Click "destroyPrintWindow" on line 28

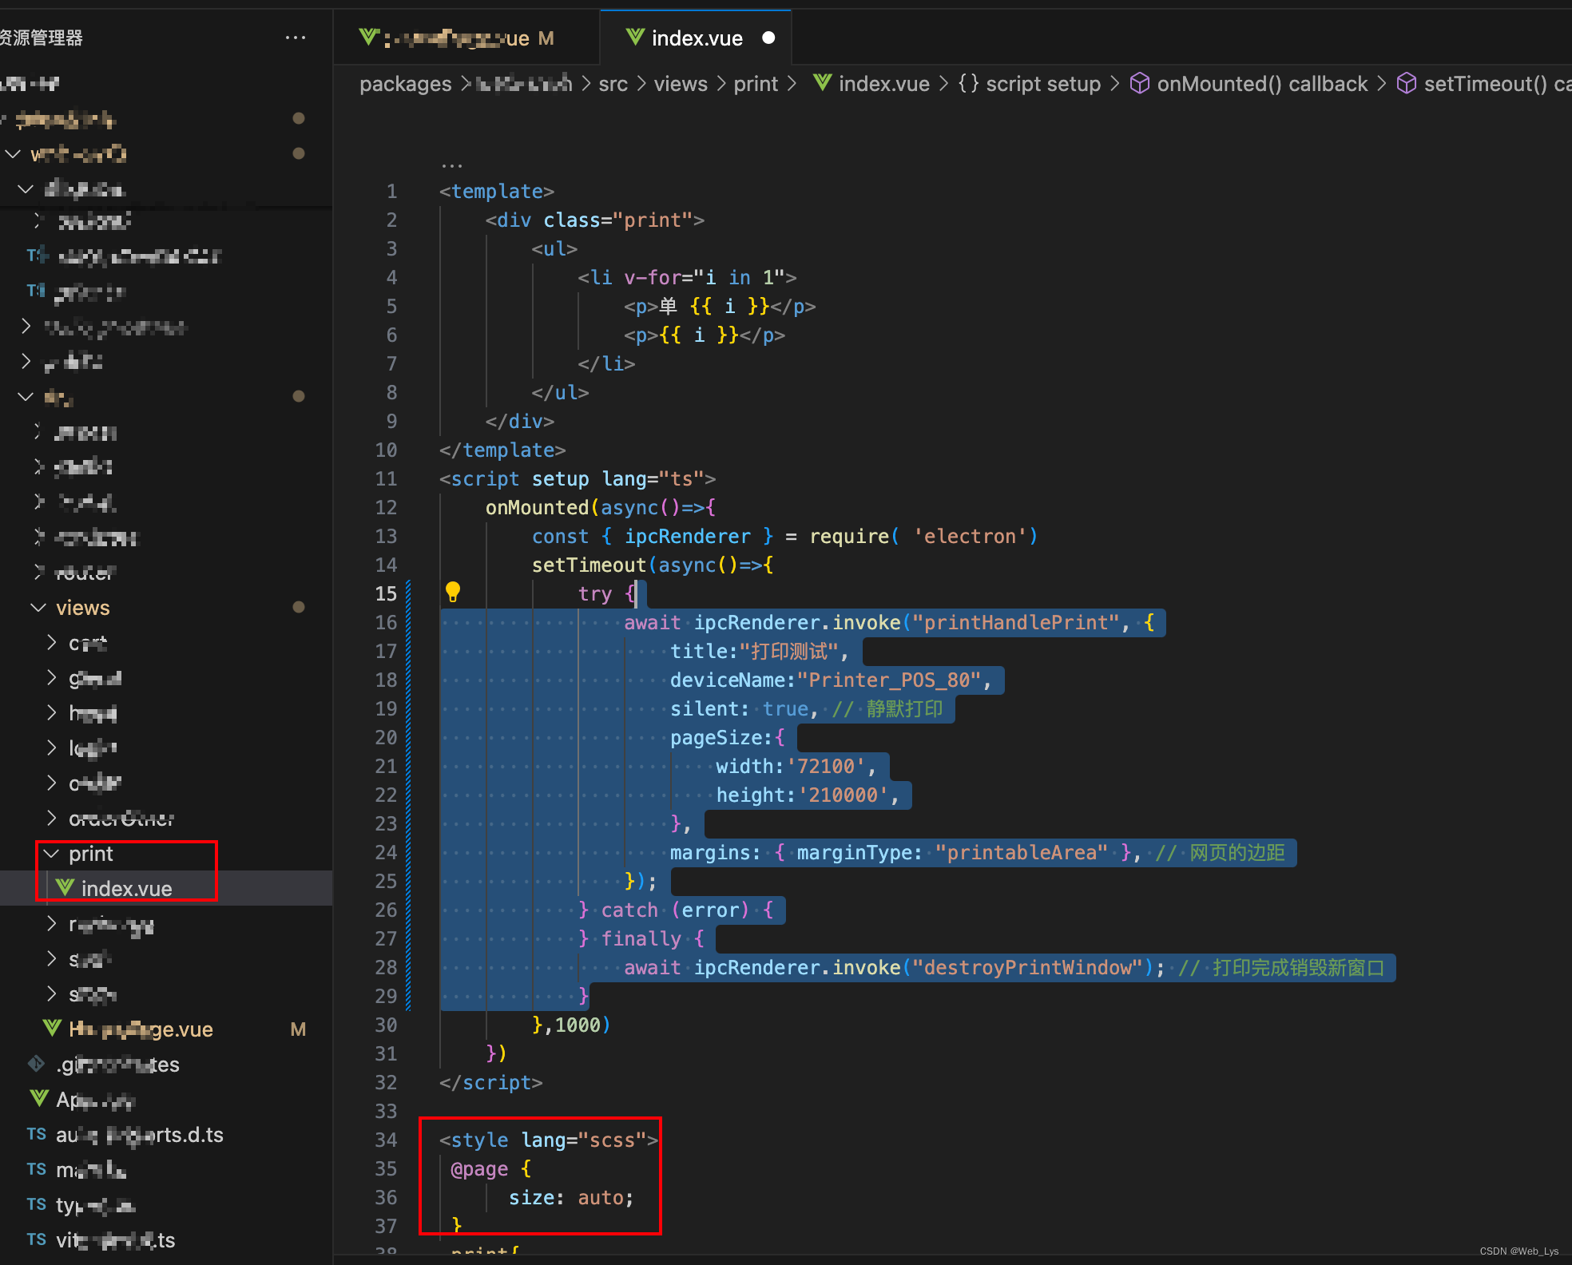pos(1027,967)
